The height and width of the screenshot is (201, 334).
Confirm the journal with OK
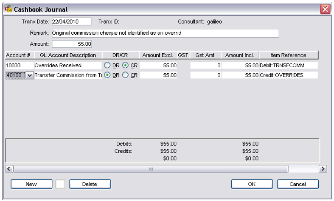(252, 184)
